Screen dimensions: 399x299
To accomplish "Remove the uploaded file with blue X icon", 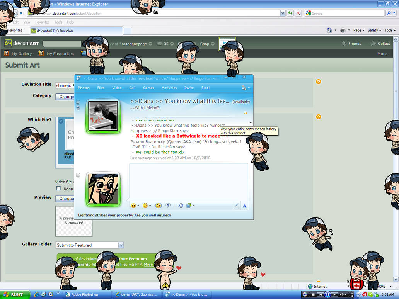I will coord(61,121).
